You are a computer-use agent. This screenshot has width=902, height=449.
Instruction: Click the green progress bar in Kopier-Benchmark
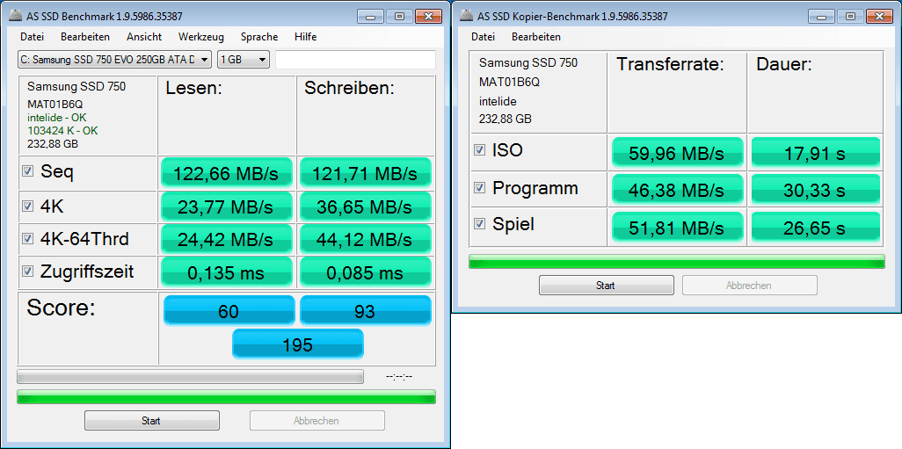click(x=677, y=261)
